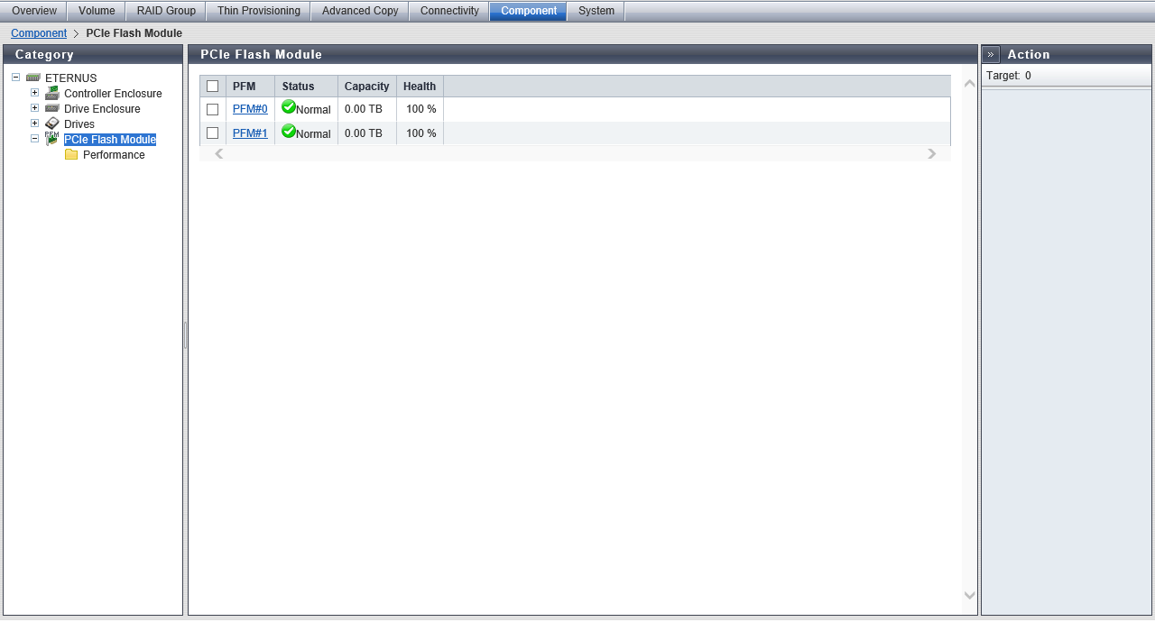
Task: Click the PCIe Flash Module tree icon
Action: tap(52, 139)
